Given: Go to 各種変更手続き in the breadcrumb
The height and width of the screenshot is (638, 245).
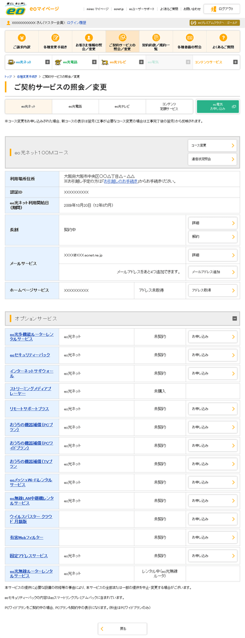Looking at the screenshot, I should tap(27, 77).
